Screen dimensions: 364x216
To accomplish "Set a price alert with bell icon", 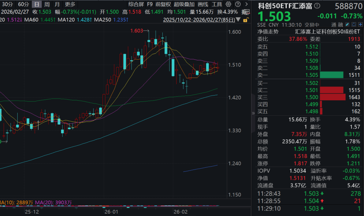I will tap(354, 24).
